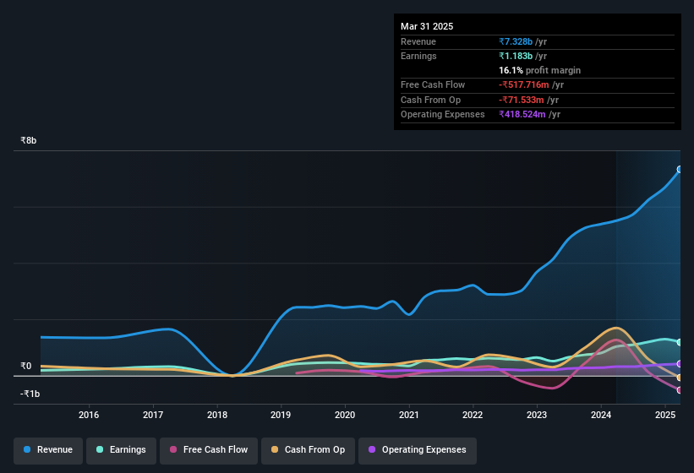Toggle the Earnings legend button

(x=121, y=450)
